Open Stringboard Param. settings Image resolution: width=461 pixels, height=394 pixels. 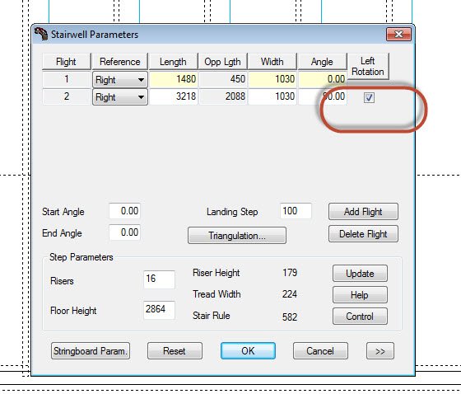(x=91, y=350)
